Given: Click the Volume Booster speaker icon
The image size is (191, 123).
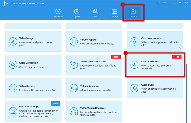Looking at the screenshot, I should click(74, 88).
